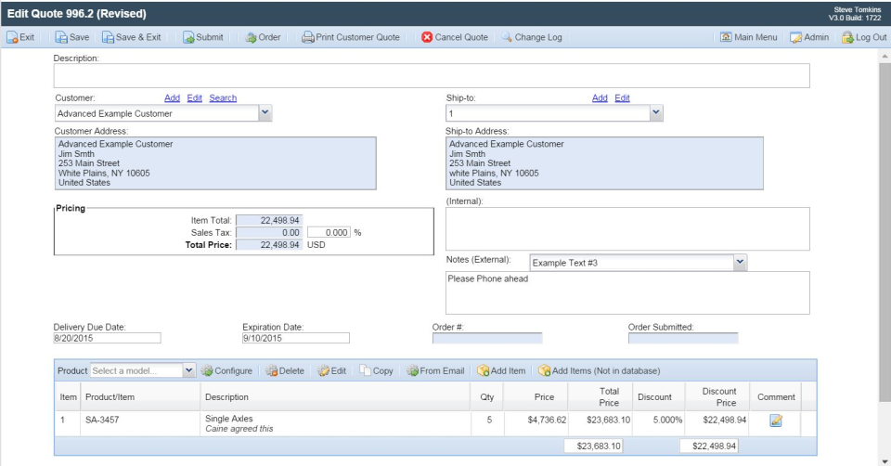Click the Expiration Date field
This screenshot has width=891, height=466.
[295, 339]
